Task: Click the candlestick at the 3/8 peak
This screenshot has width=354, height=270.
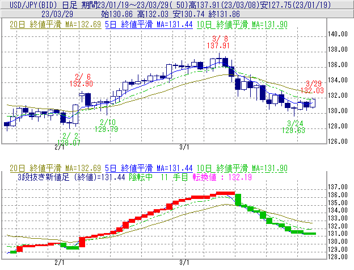Action: [x=219, y=59]
